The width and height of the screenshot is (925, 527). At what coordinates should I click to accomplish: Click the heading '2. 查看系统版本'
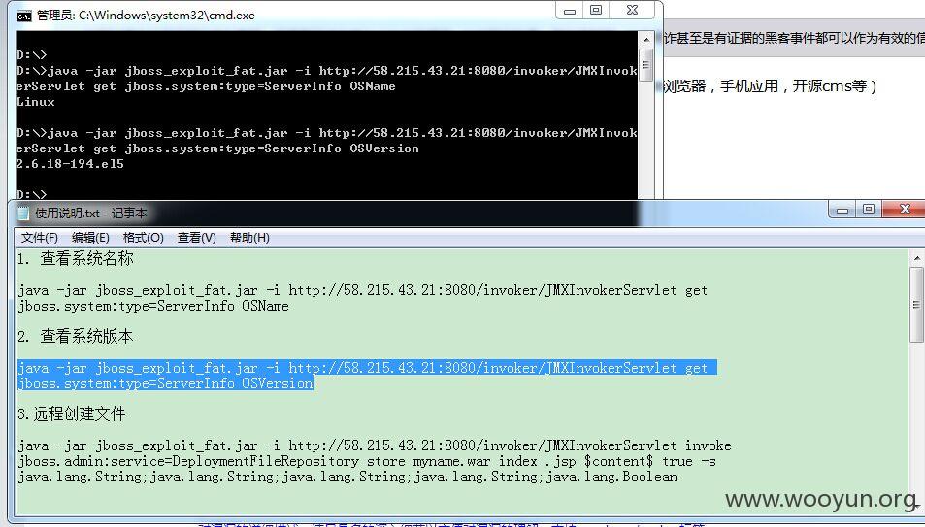(76, 337)
